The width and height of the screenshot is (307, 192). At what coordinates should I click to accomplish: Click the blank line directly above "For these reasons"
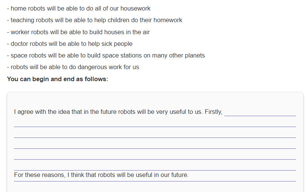pyautogui.click(x=155, y=167)
